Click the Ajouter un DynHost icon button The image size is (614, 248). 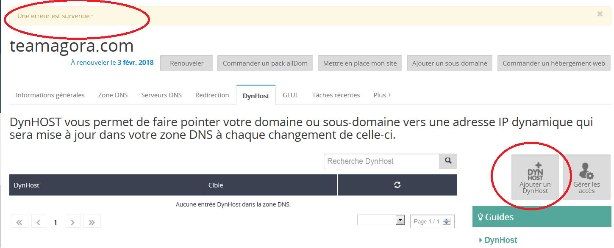[535, 177]
